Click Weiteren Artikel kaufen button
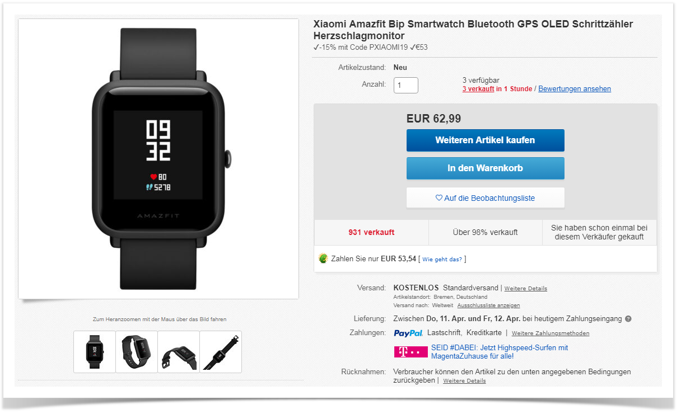This screenshot has width=681, height=414. [485, 140]
